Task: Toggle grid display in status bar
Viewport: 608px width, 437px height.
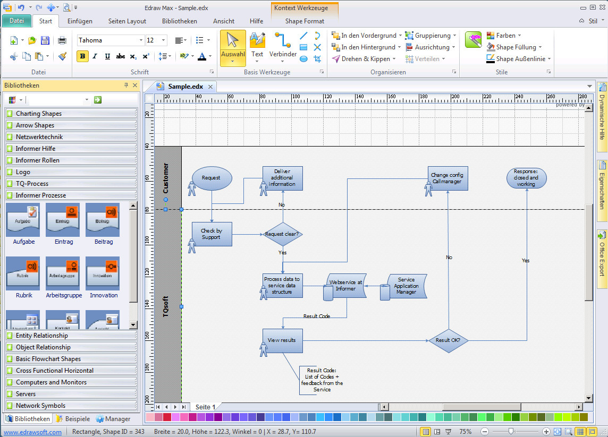Action: pyautogui.click(x=580, y=432)
